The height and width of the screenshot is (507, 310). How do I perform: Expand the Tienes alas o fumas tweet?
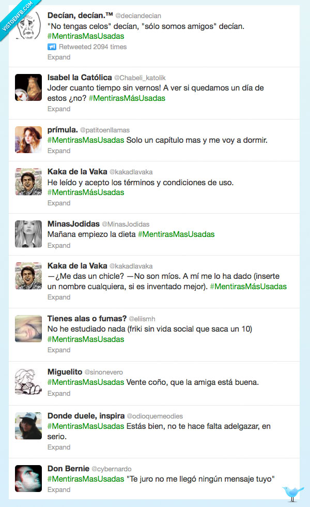(59, 350)
